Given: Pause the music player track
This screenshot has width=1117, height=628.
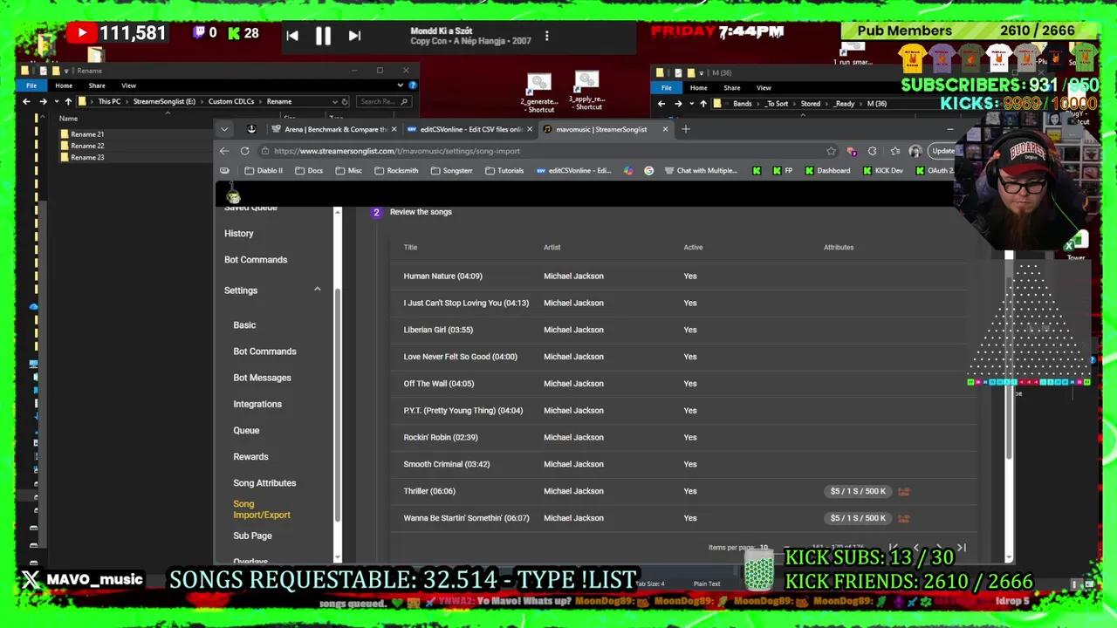Looking at the screenshot, I should click(323, 36).
